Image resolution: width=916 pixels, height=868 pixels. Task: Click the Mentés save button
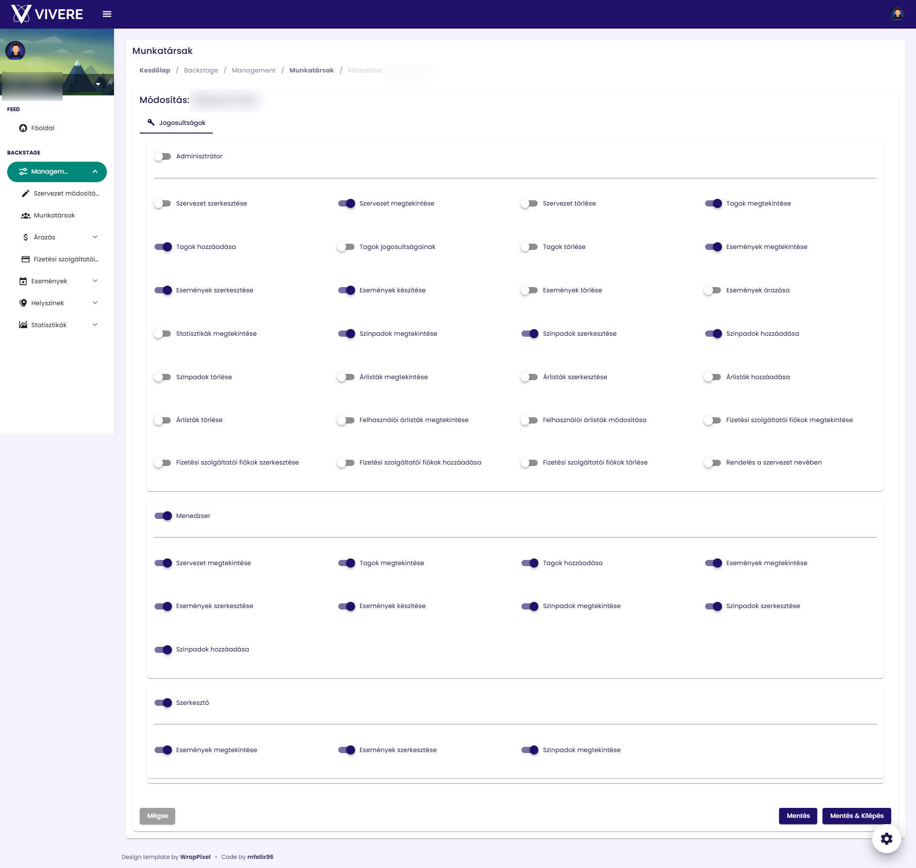(x=798, y=816)
